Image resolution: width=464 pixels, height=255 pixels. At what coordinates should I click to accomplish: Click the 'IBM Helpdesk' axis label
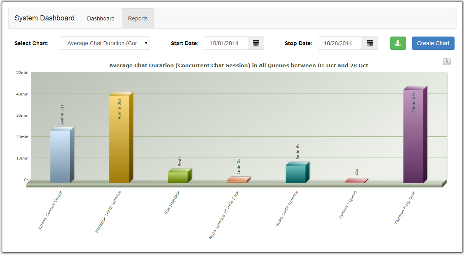click(172, 203)
